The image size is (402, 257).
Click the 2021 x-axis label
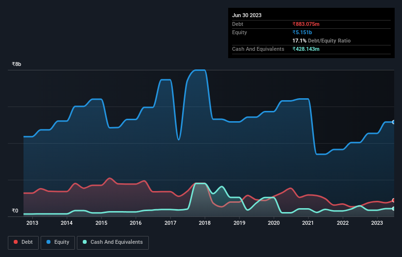pos(308,223)
